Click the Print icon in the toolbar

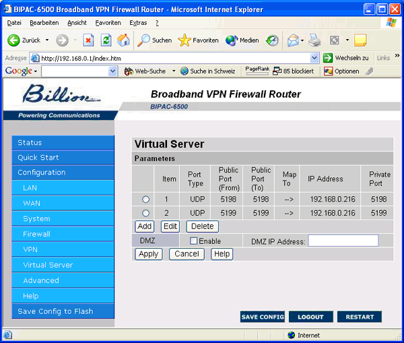click(314, 40)
